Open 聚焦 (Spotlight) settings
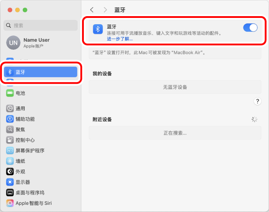The width and height of the screenshot is (269, 212). [x=20, y=130]
